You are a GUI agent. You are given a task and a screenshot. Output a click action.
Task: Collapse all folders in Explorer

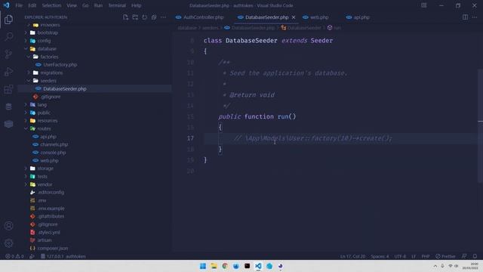point(154,17)
